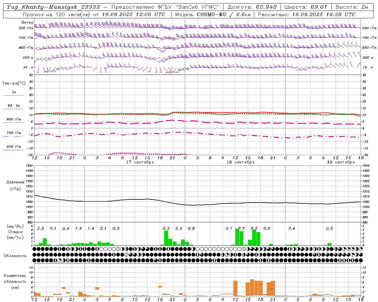Select the '850 гПа' temperature legend entry
Viewport: 378px width, 302px height.
tap(14, 119)
